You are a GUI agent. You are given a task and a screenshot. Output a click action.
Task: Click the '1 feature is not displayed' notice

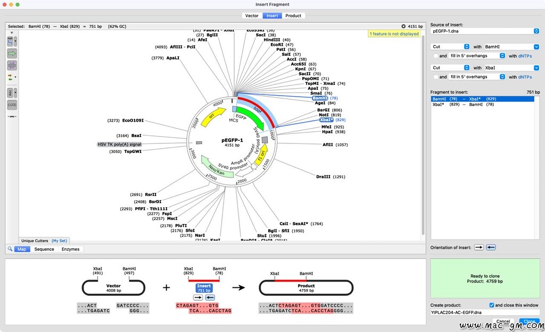pos(394,33)
